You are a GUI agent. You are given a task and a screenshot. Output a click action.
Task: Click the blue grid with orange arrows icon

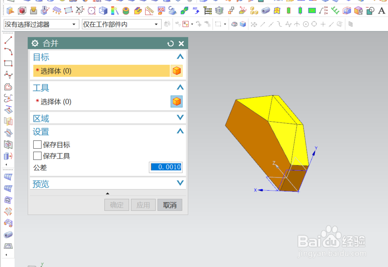click(57, 10)
